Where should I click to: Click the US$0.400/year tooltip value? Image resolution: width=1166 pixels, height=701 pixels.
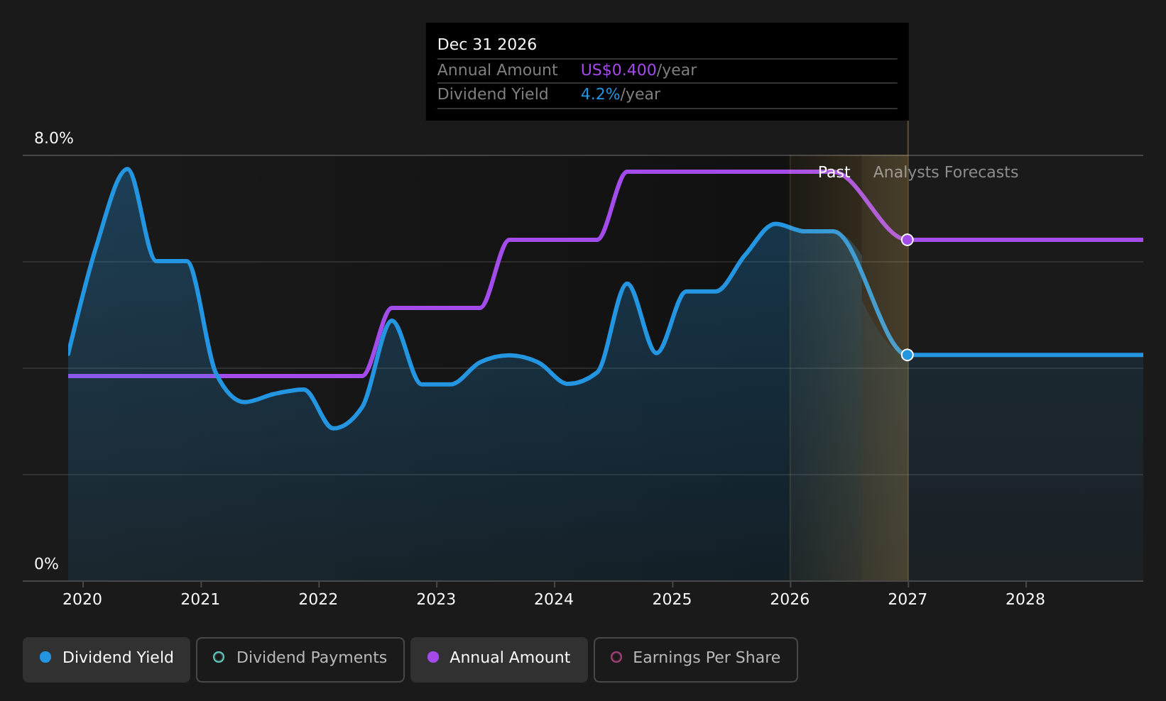[x=638, y=70]
